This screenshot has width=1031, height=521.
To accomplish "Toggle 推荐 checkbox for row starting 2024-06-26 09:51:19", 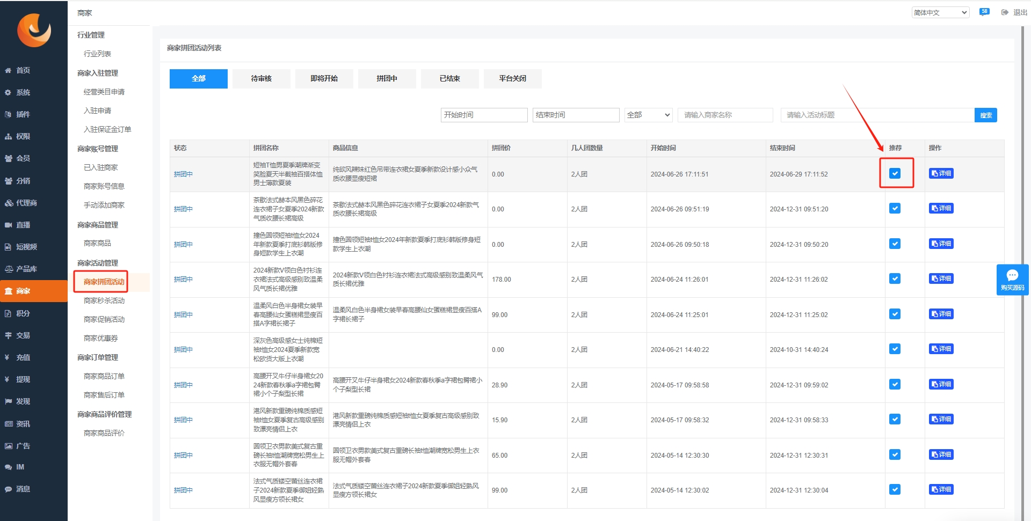I will tap(895, 208).
